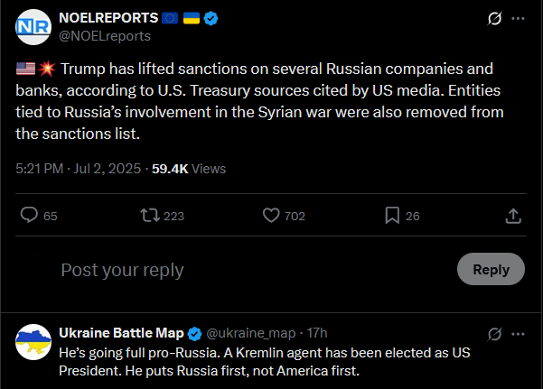
Task: Like the post with the heart icon
Action: tap(271, 216)
